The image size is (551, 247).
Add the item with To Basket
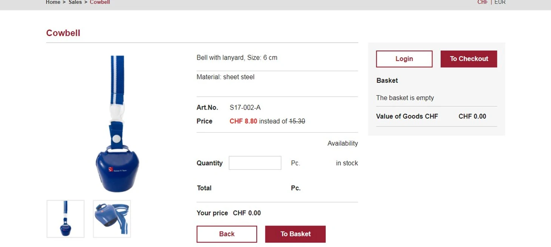pyautogui.click(x=295, y=234)
